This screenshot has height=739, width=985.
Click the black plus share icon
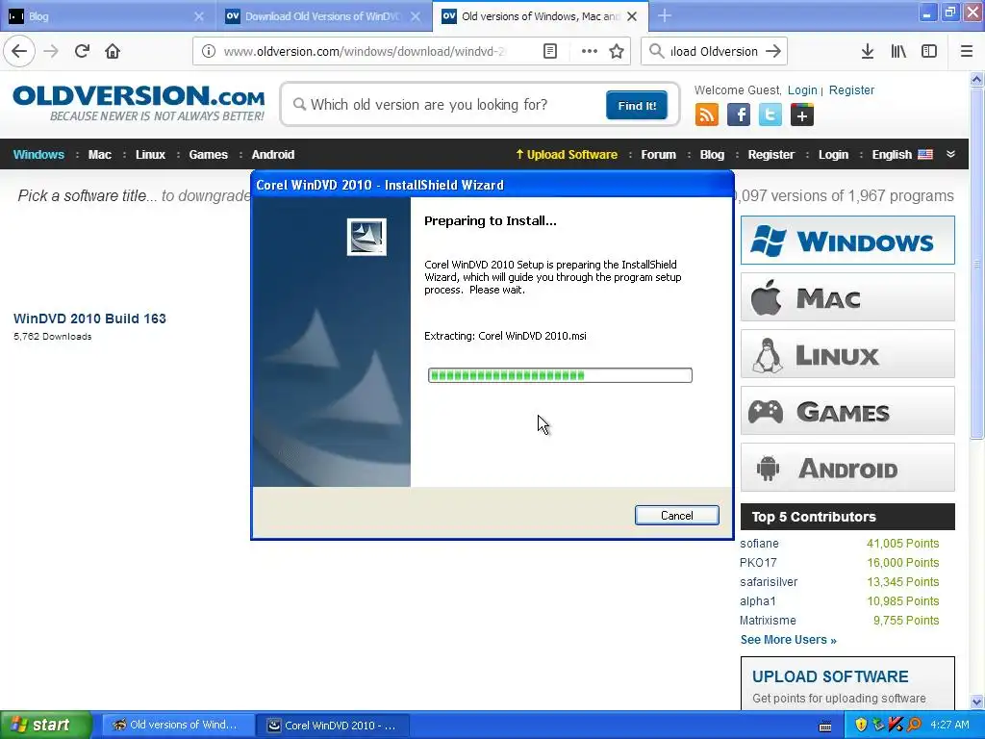802,115
